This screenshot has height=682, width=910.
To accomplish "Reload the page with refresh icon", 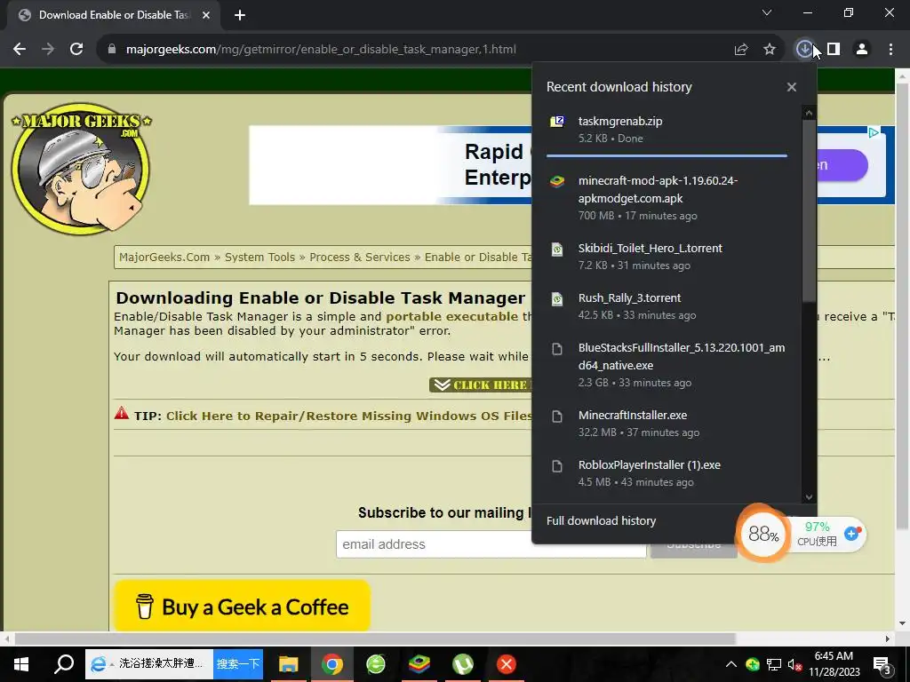I will point(76,50).
